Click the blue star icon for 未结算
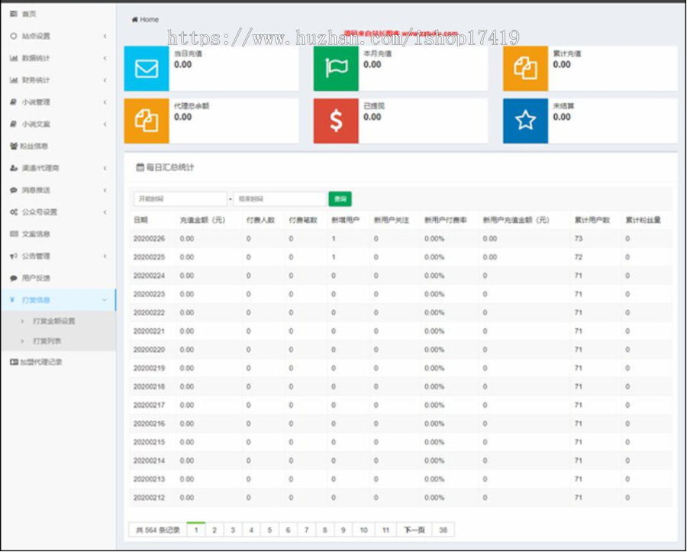This screenshot has height=552, width=687. pyautogui.click(x=525, y=121)
